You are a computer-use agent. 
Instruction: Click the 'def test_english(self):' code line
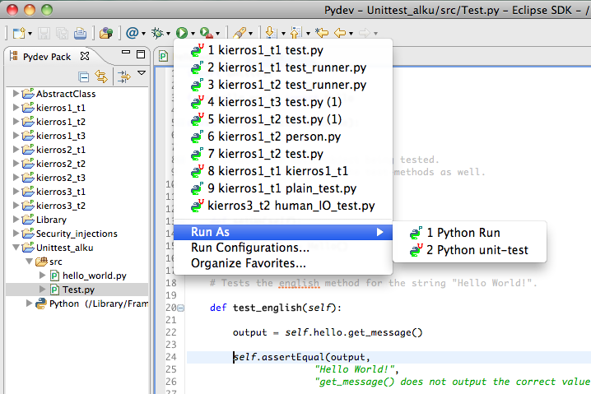(x=276, y=308)
